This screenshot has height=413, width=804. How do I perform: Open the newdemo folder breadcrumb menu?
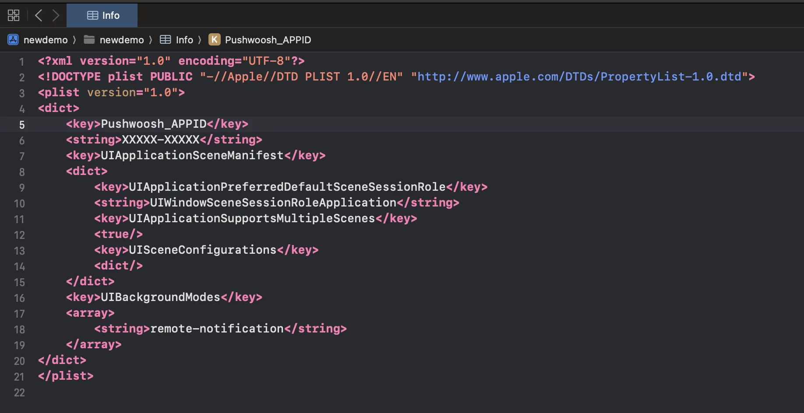(x=122, y=40)
